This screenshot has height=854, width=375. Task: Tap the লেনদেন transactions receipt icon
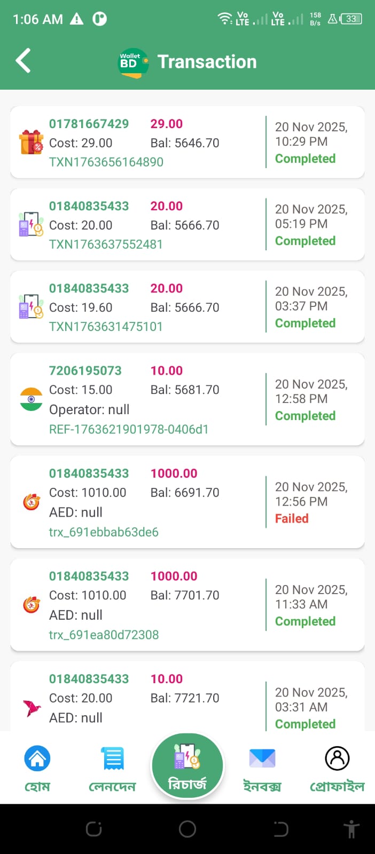(112, 757)
